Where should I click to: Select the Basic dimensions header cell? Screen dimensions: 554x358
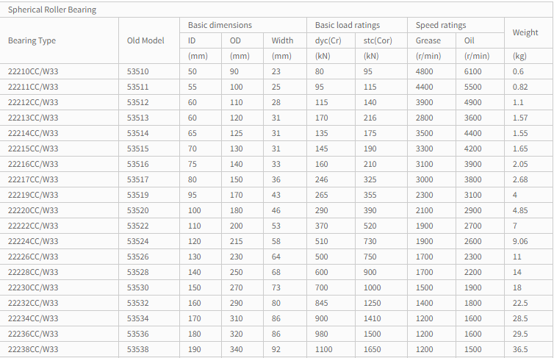tap(220, 25)
